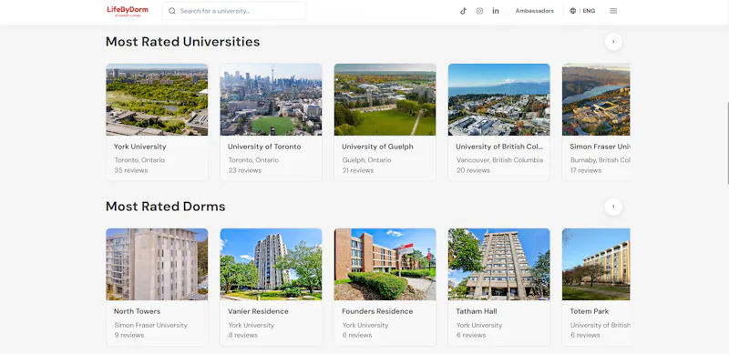Focus the Search for a university field
This screenshot has width=729, height=354.
[x=234, y=11]
